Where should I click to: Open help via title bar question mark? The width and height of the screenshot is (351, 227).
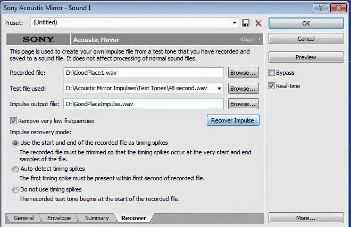point(321,8)
